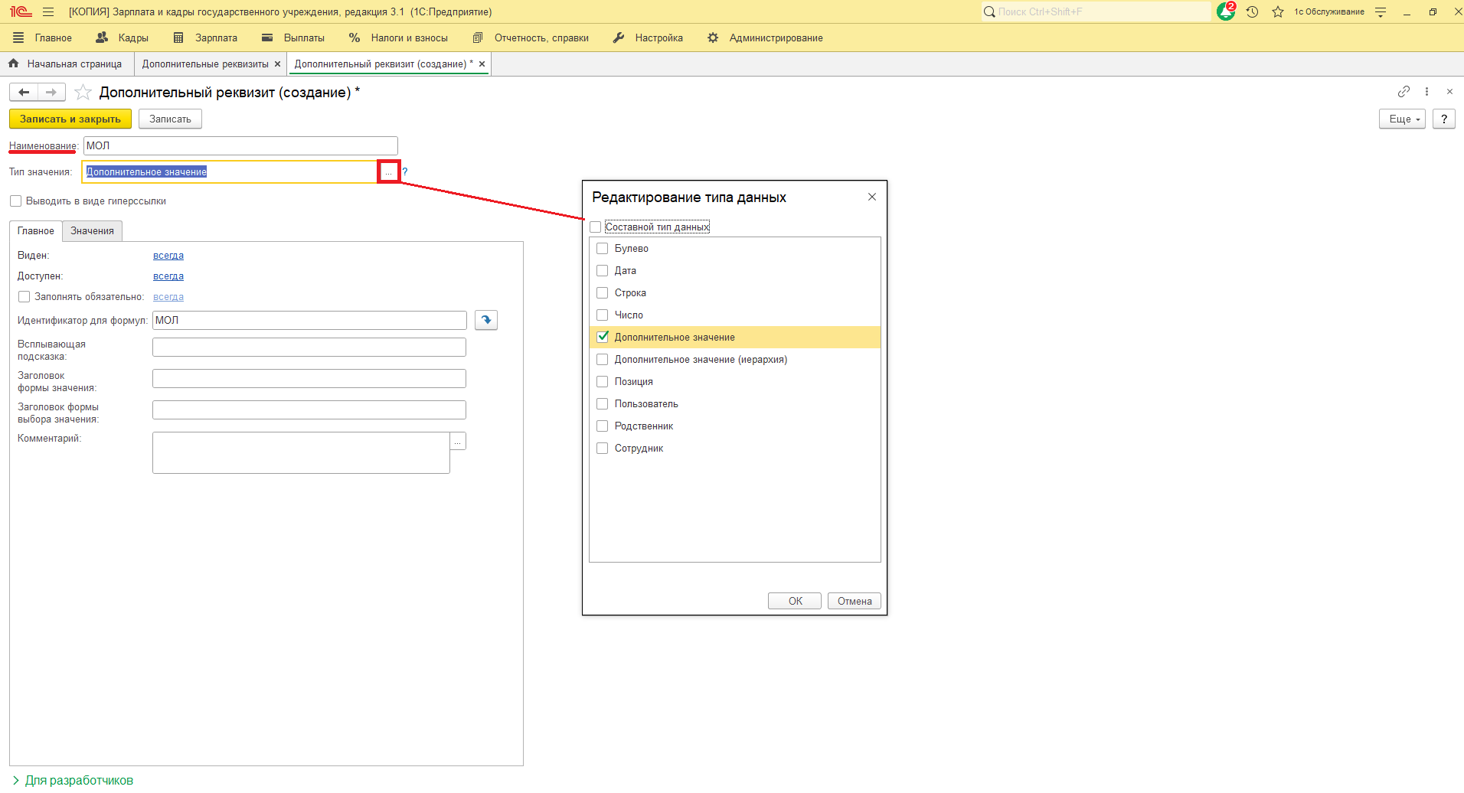Enable Заполнять обязательно checkbox
Image resolution: width=1464 pixels, height=793 pixels.
(24, 297)
